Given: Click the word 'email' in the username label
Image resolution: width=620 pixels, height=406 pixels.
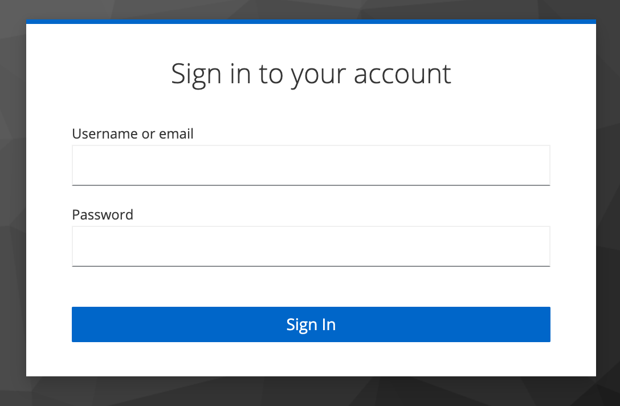Looking at the screenshot, I should click(176, 134).
